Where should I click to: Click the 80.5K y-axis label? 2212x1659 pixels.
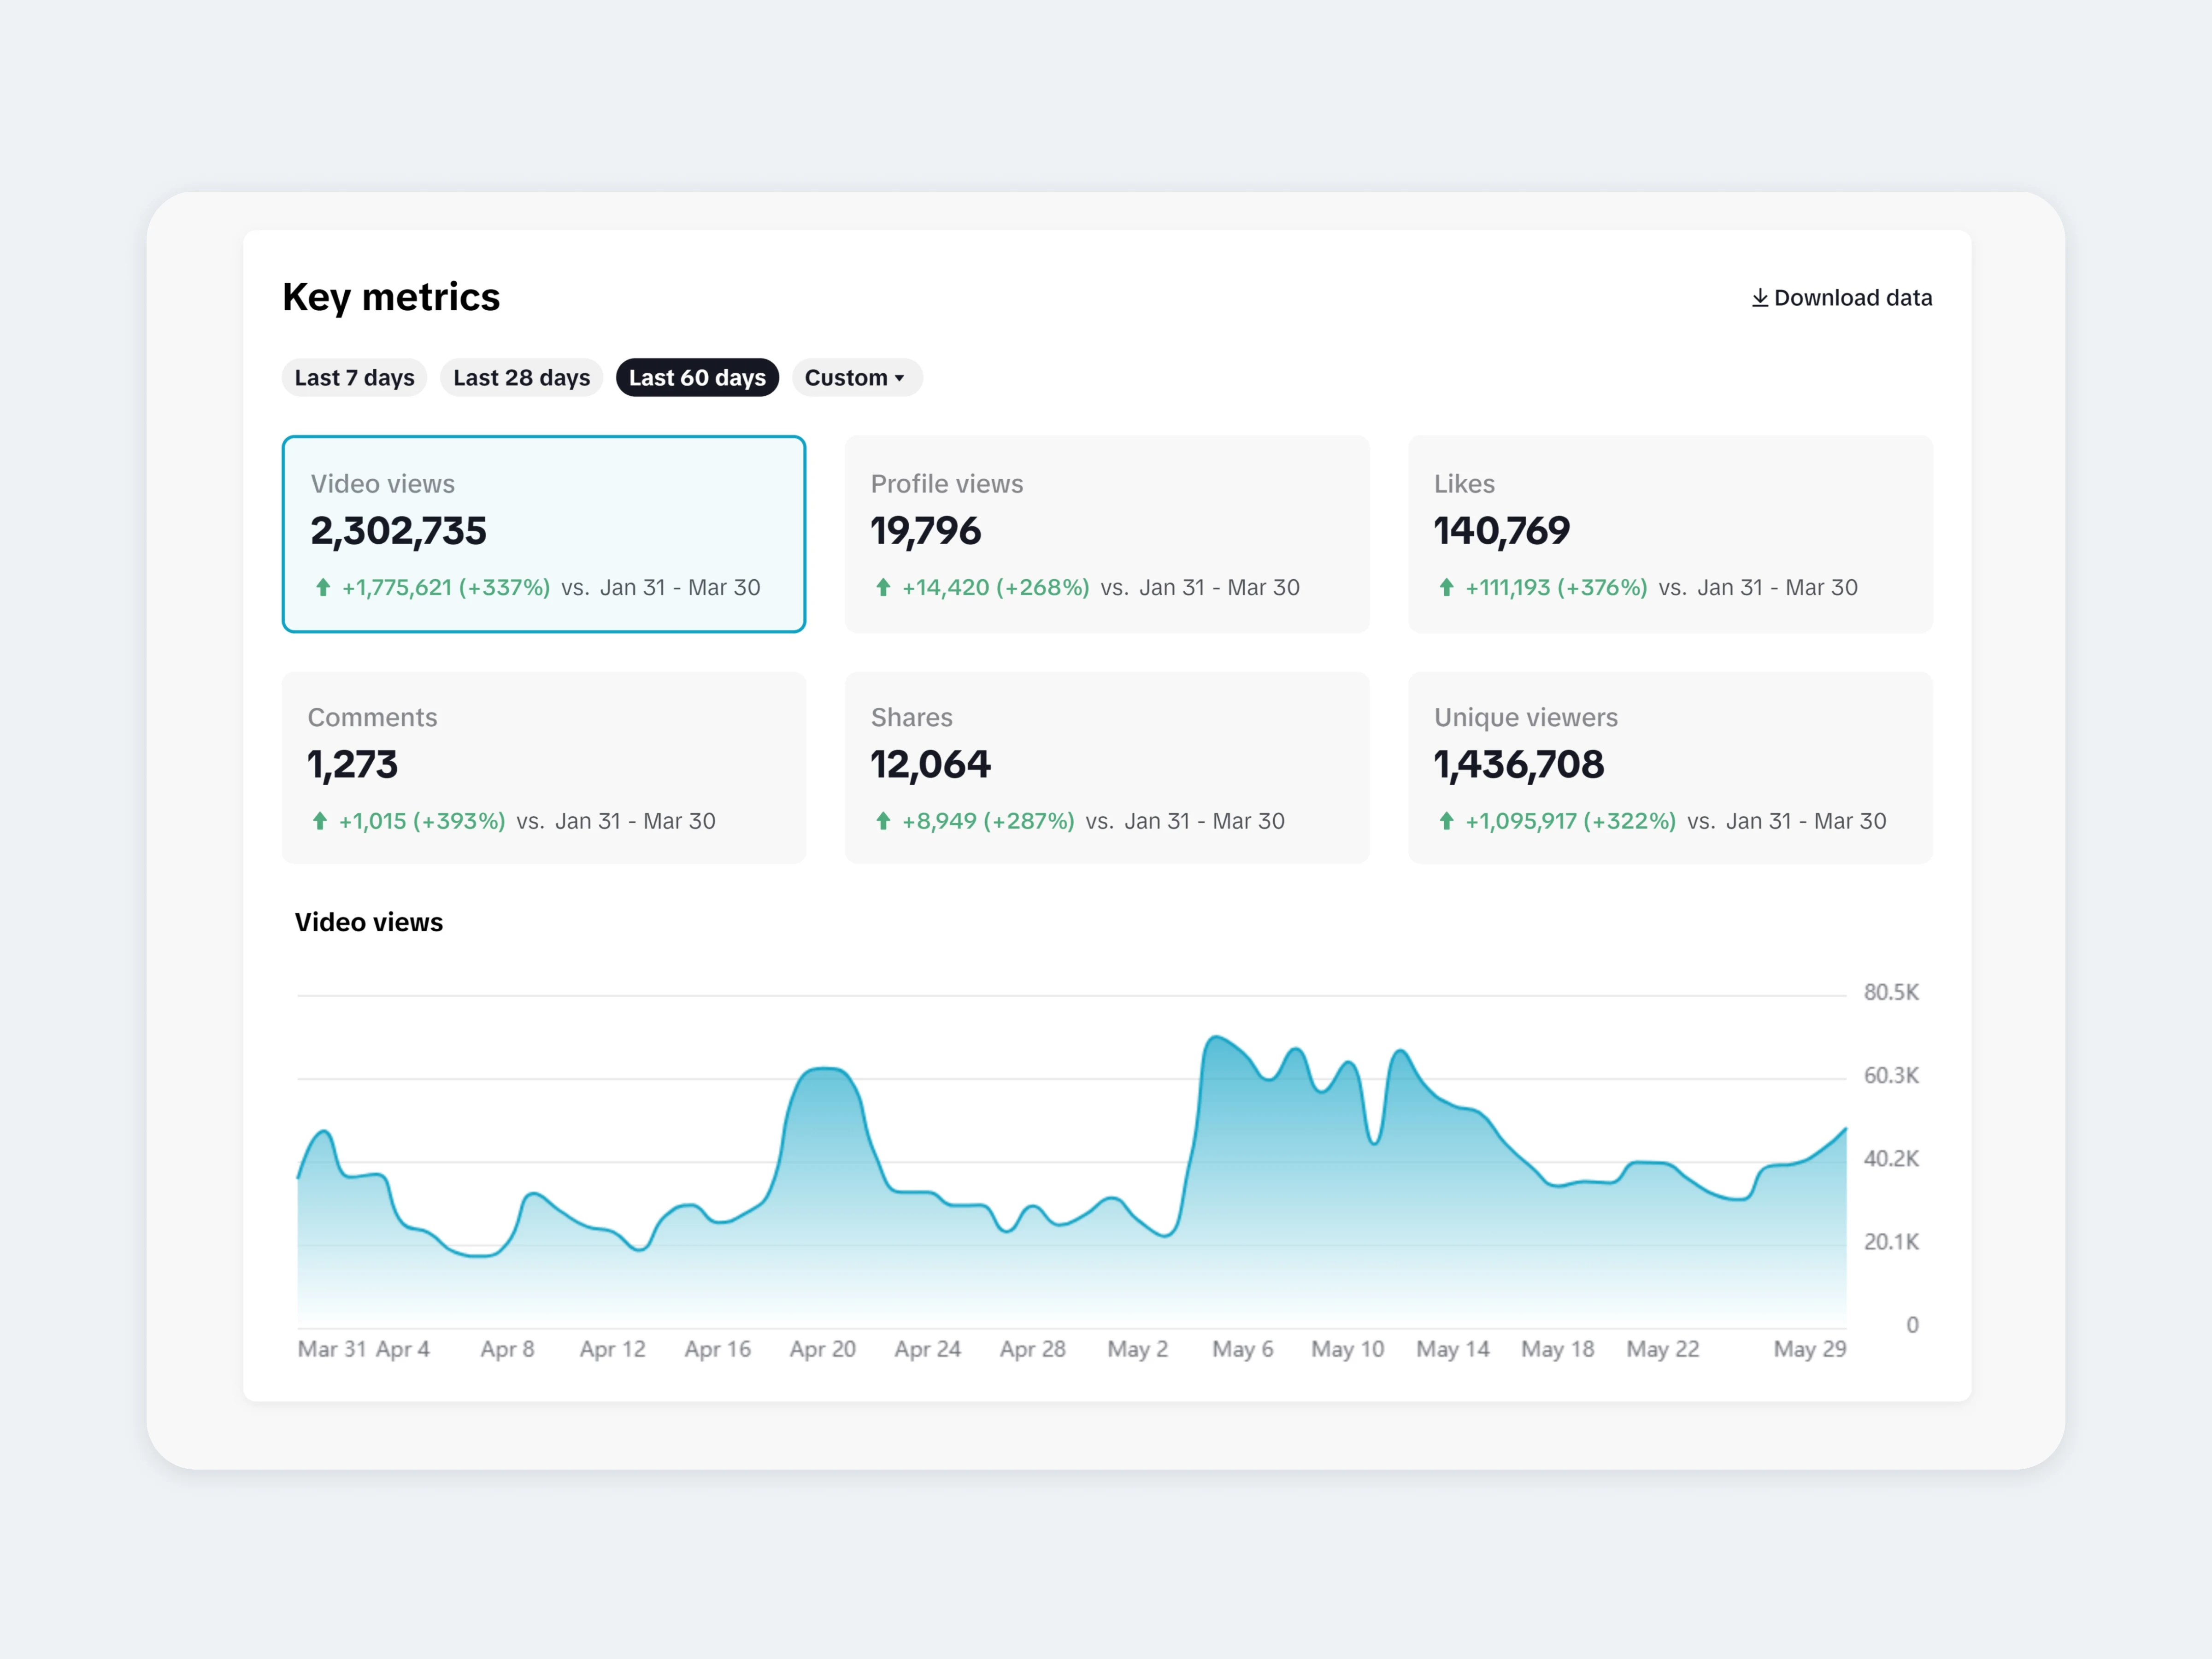(1891, 993)
